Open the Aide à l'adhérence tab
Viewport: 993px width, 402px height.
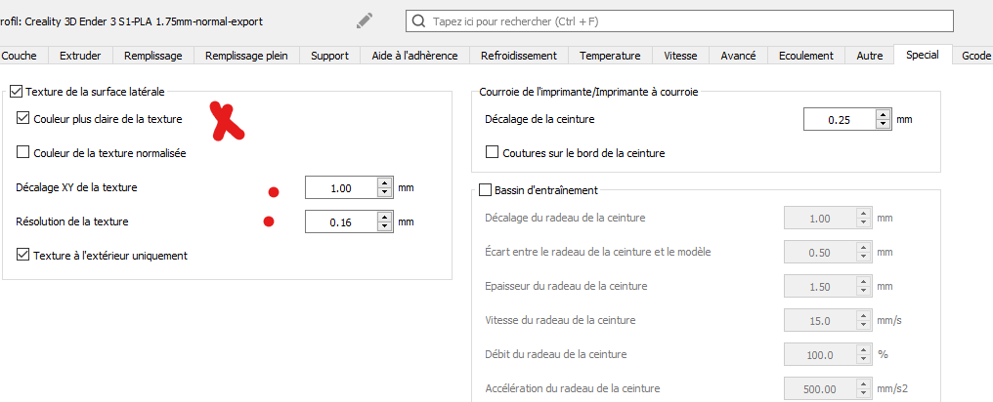tap(414, 56)
